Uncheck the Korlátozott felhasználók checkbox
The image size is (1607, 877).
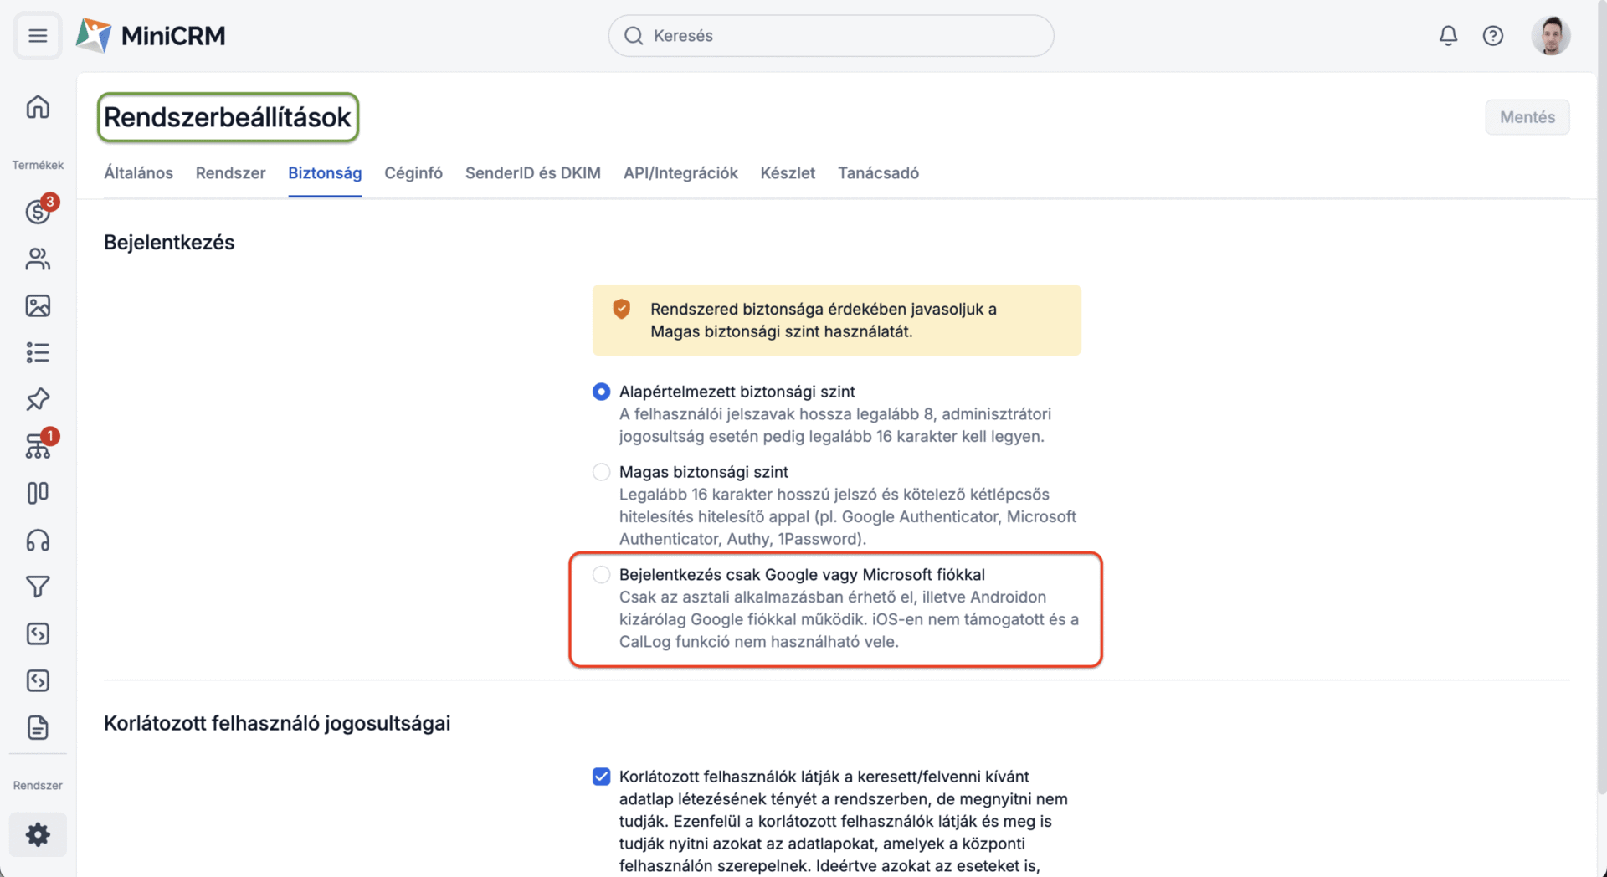[x=601, y=777]
